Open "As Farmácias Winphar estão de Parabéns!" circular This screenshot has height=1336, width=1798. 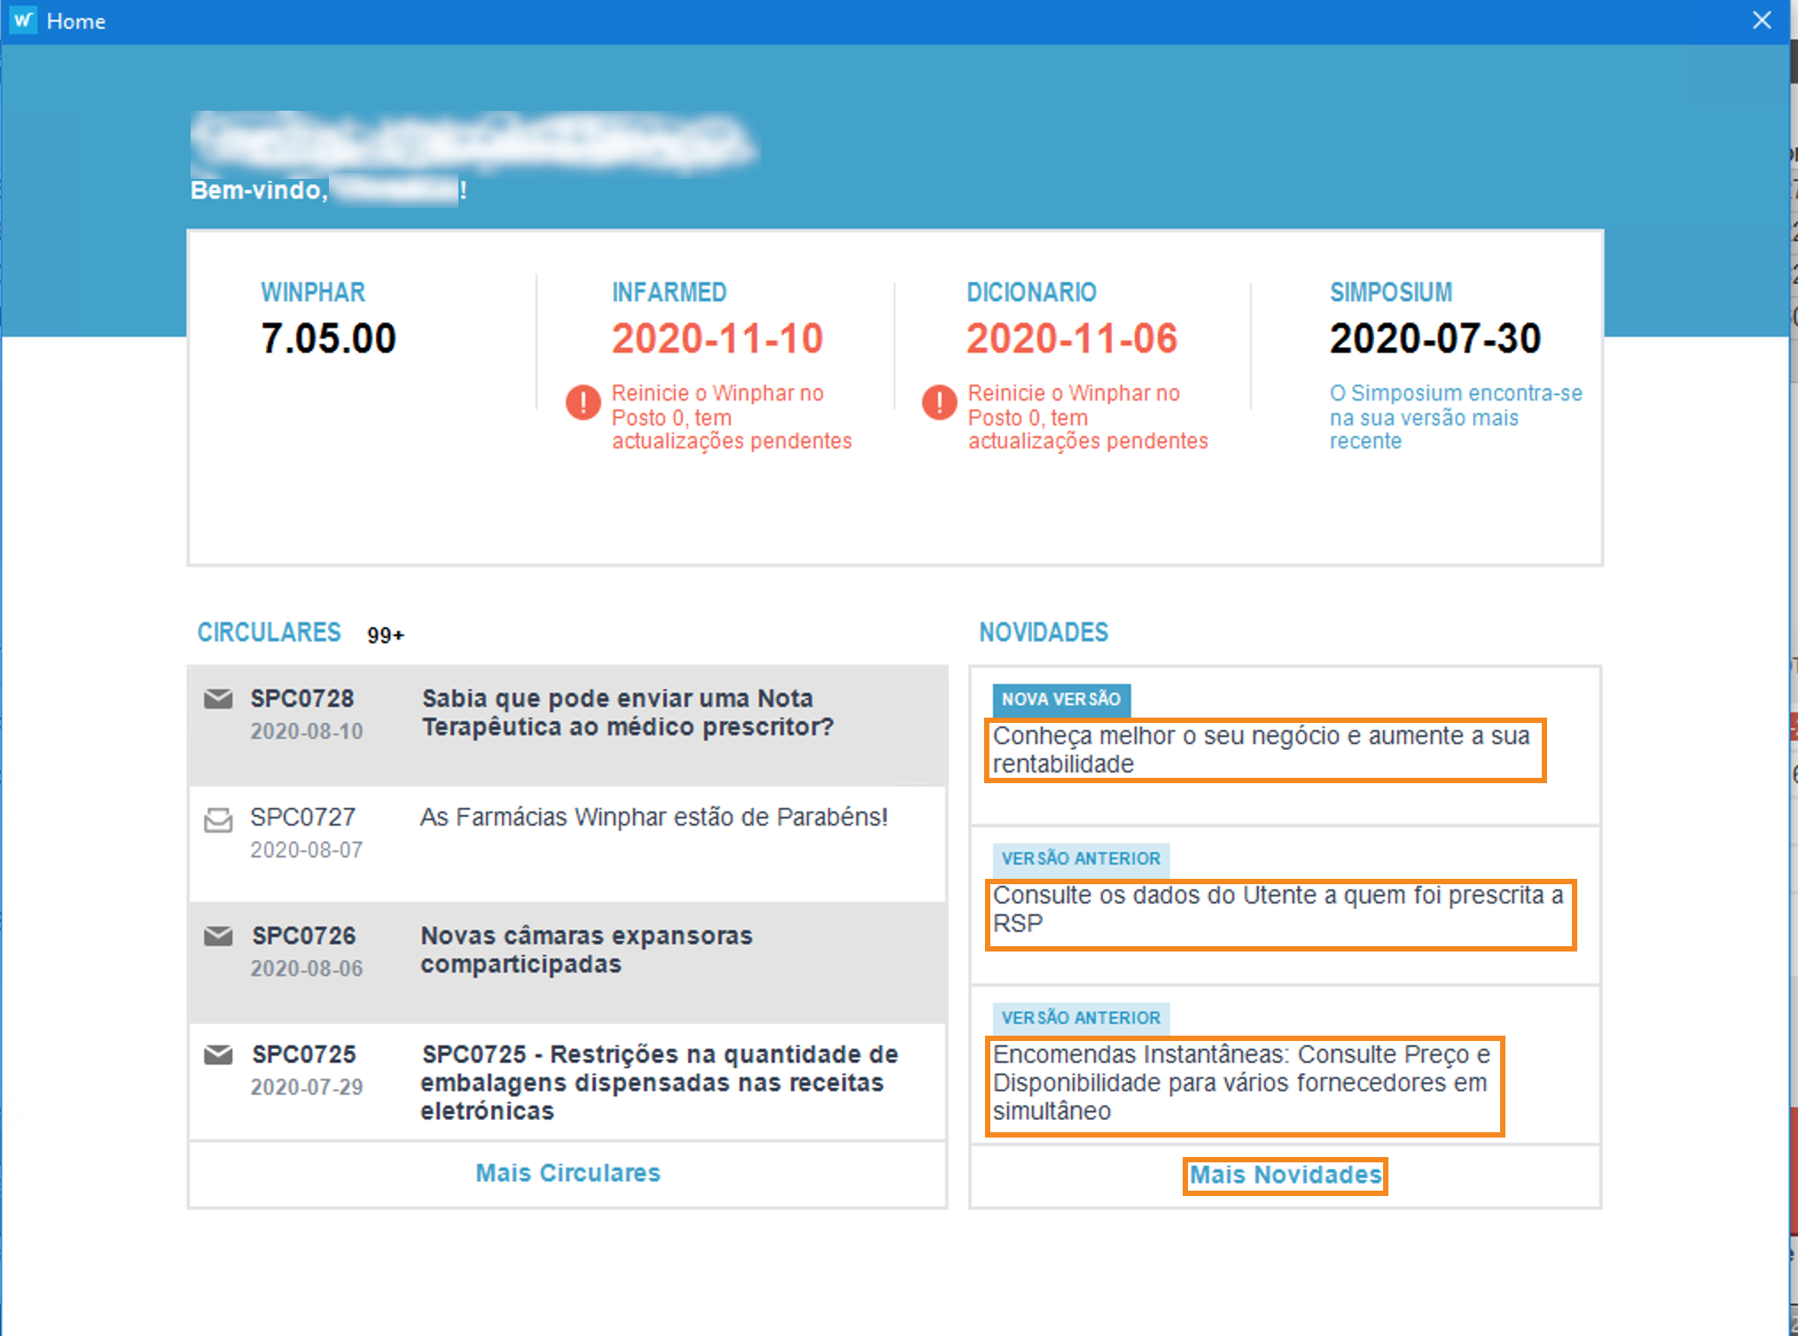pos(653,817)
